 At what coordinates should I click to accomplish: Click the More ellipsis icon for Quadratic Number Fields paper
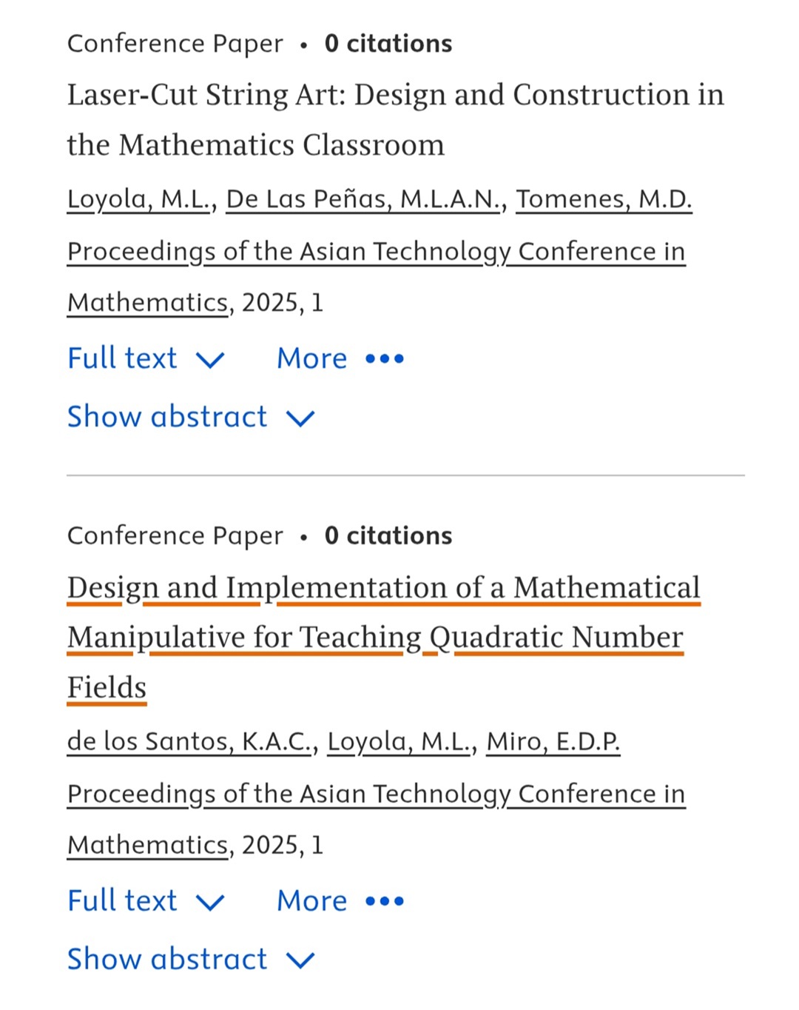pos(385,901)
